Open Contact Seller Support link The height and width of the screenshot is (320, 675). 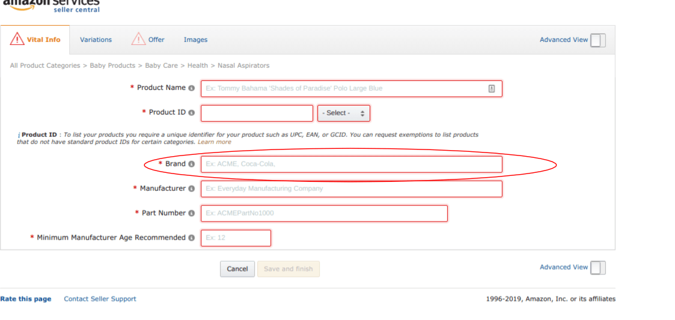pos(100,299)
